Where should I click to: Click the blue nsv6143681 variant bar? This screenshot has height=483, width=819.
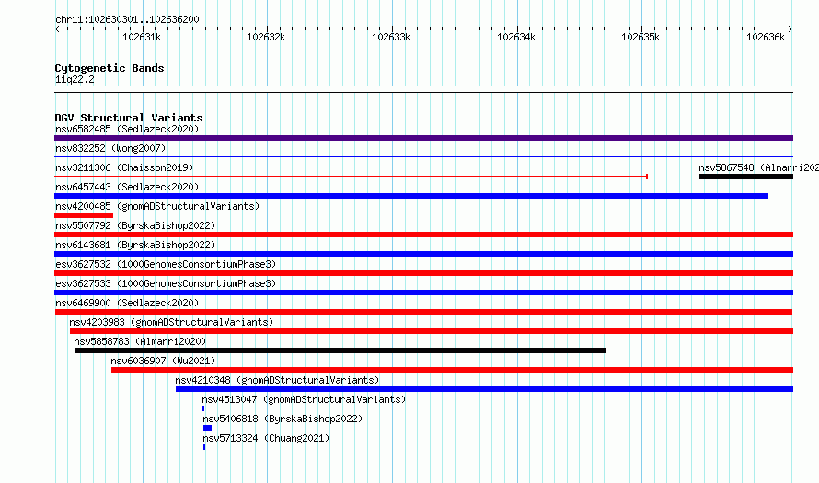[423, 254]
